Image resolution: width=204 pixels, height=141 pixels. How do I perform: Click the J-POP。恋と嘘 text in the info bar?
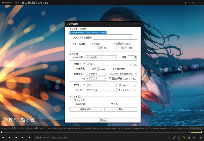(x=7, y=128)
